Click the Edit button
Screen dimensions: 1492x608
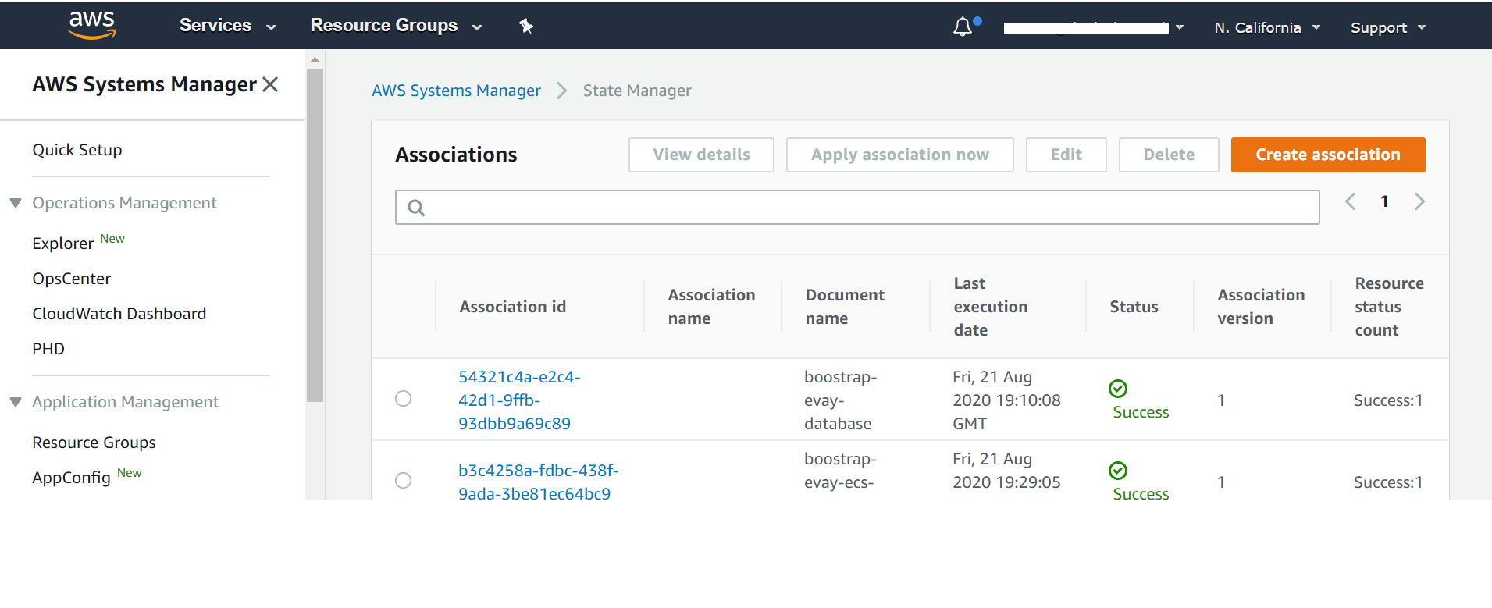[1066, 155]
